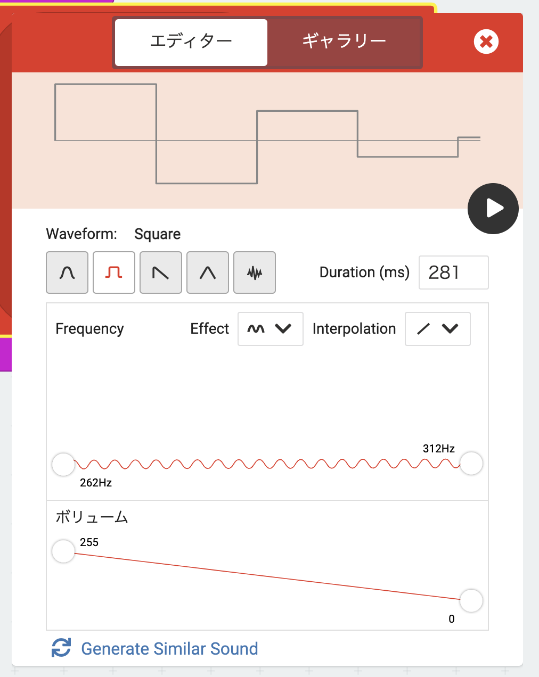The width and height of the screenshot is (539, 677).
Task: Select the sine waveform icon
Action: coord(67,273)
